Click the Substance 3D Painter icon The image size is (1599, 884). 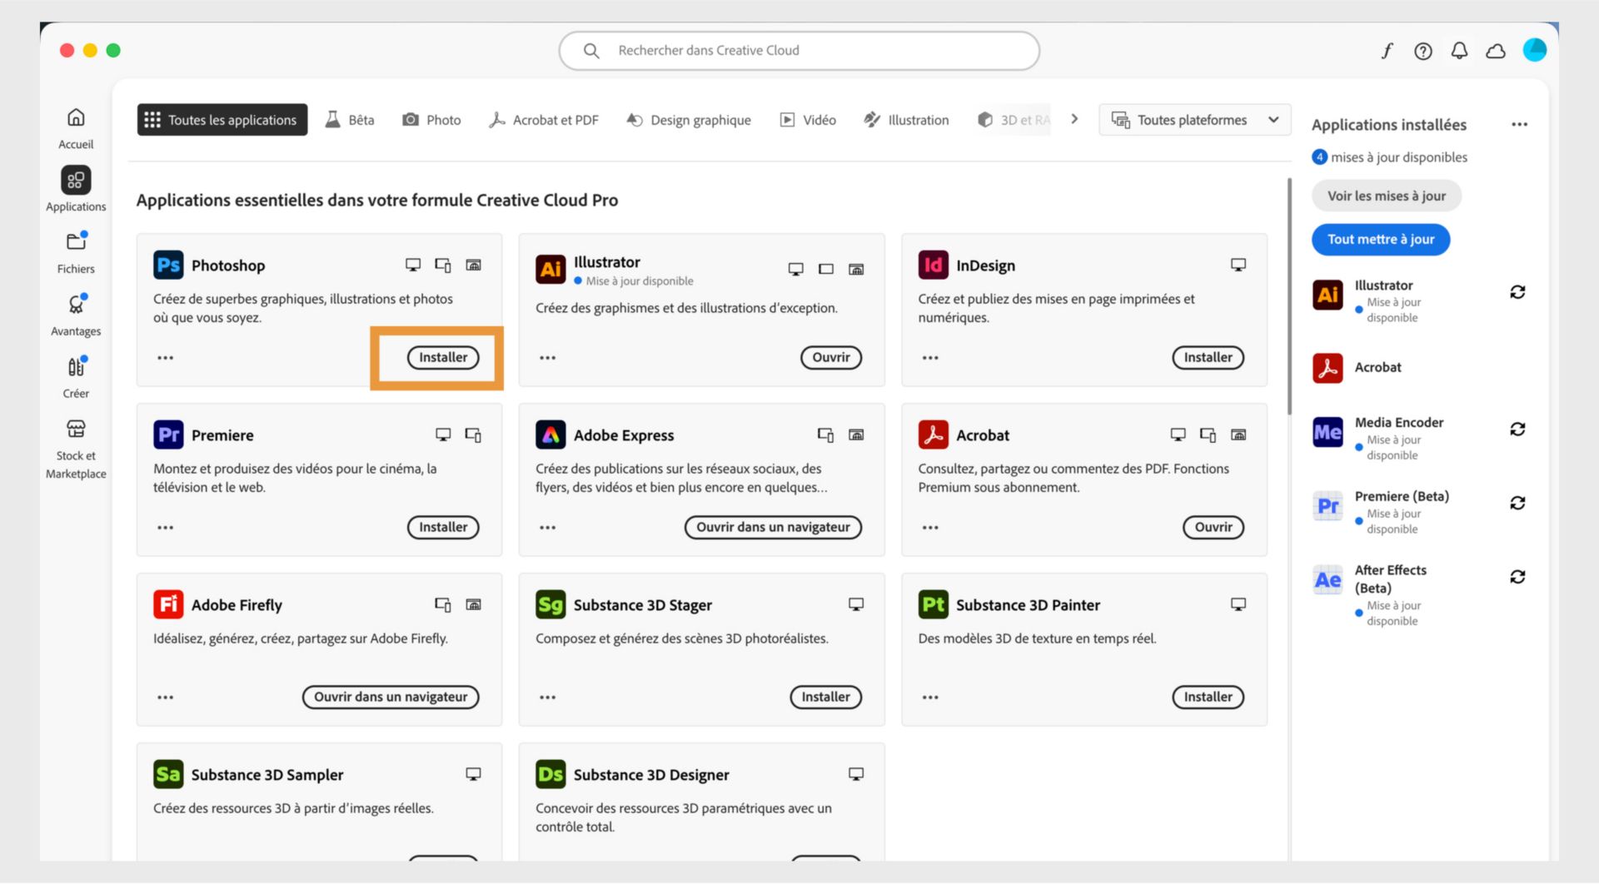933,604
